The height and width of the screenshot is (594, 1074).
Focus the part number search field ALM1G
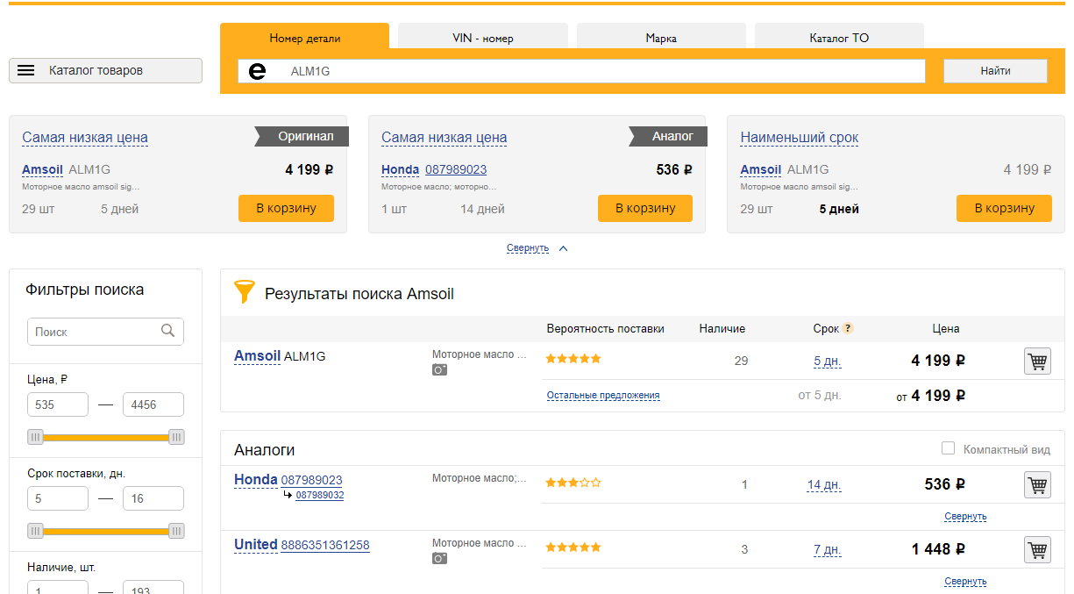click(x=581, y=71)
